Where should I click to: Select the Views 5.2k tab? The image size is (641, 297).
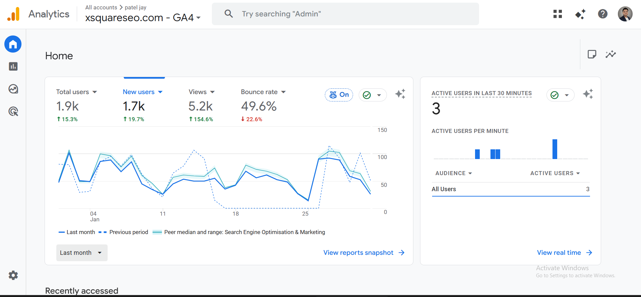202,105
